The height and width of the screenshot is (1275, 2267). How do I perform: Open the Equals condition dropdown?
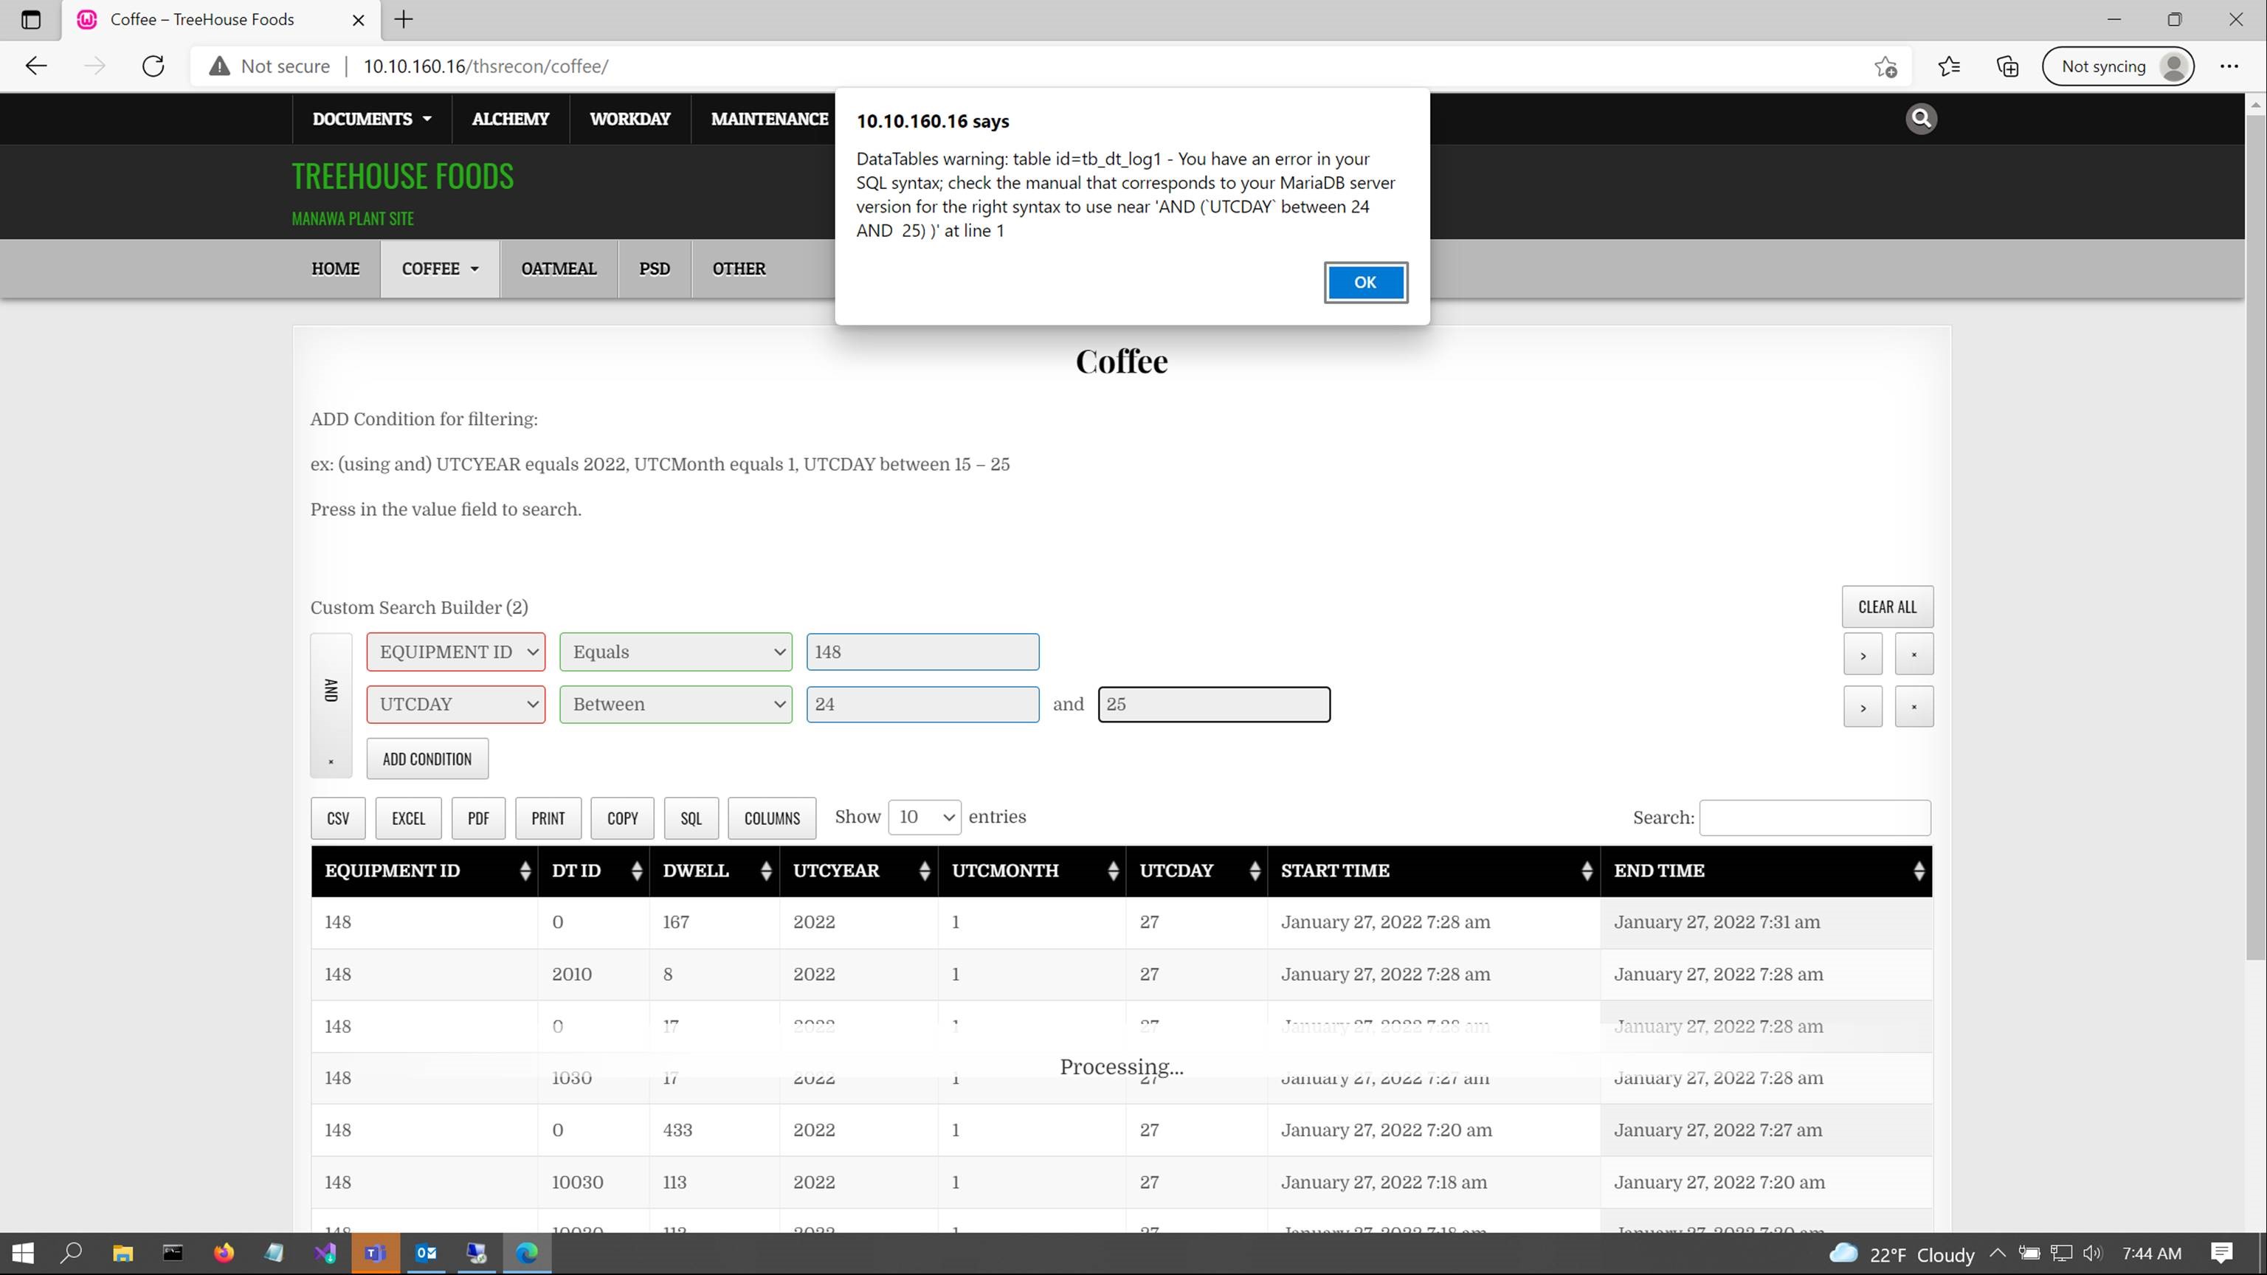[x=676, y=652]
